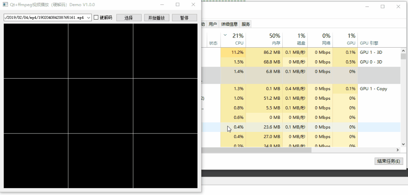Click the horizontal scrollbar thumb in Task Manager

[x=256, y=150]
